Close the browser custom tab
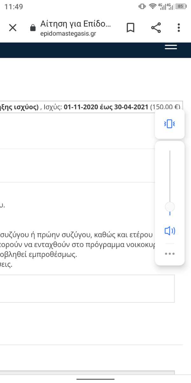 pyautogui.click(x=13, y=28)
